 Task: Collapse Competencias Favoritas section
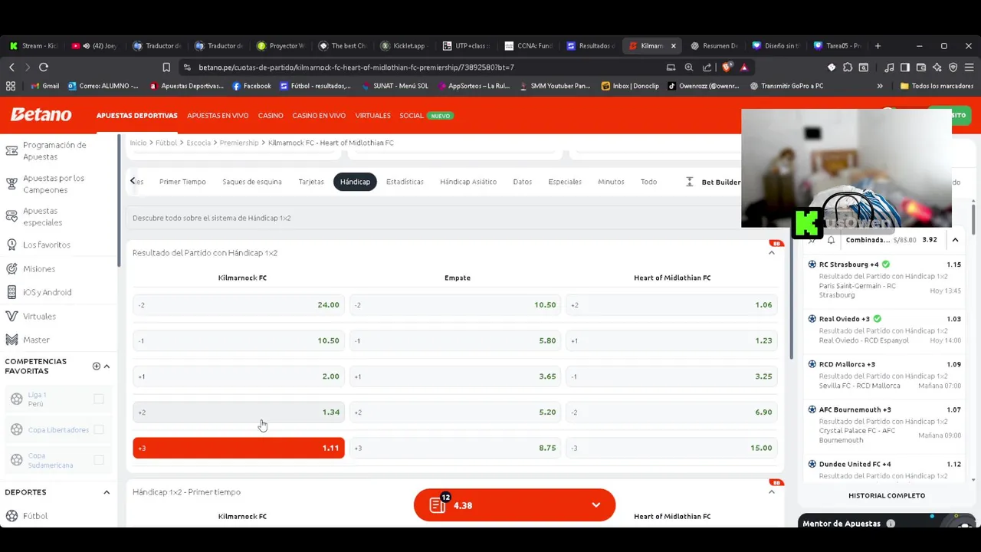tap(107, 366)
